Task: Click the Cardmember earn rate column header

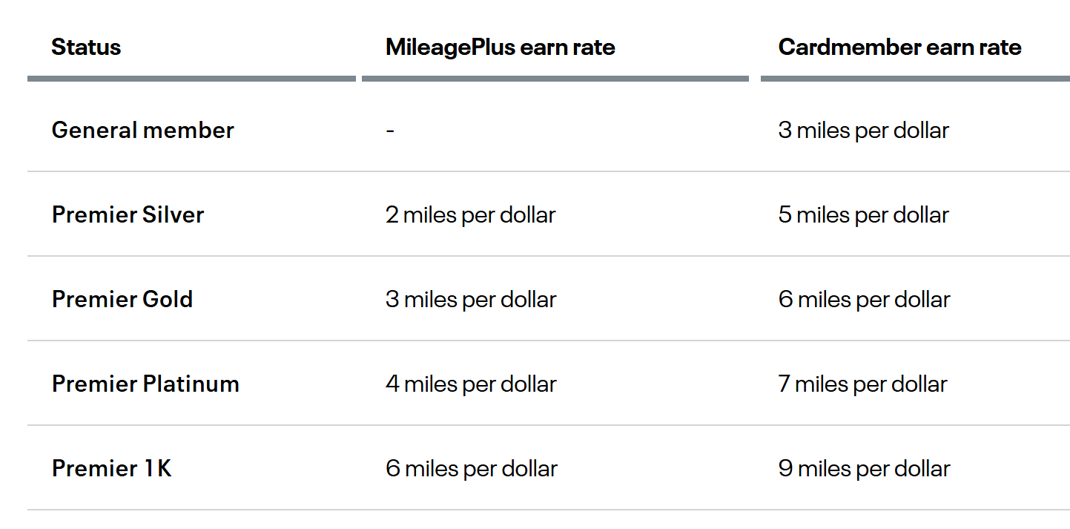Action: (x=899, y=47)
